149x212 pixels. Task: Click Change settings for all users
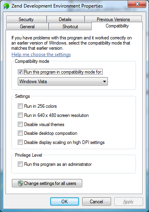point(47,183)
